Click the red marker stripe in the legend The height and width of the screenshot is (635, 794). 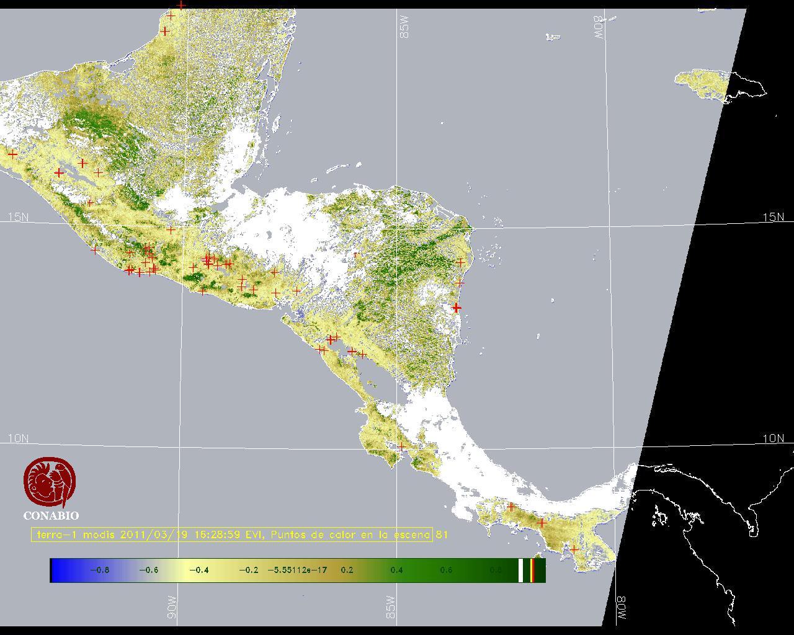point(532,570)
